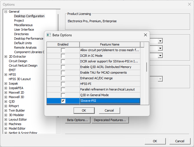This screenshot has width=194, height=147.
Task: Click the Enabled column header
Action: click(x=63, y=44)
